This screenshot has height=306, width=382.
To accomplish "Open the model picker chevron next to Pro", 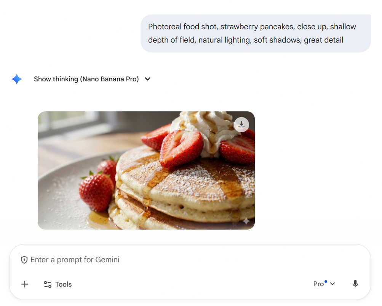I will [332, 284].
